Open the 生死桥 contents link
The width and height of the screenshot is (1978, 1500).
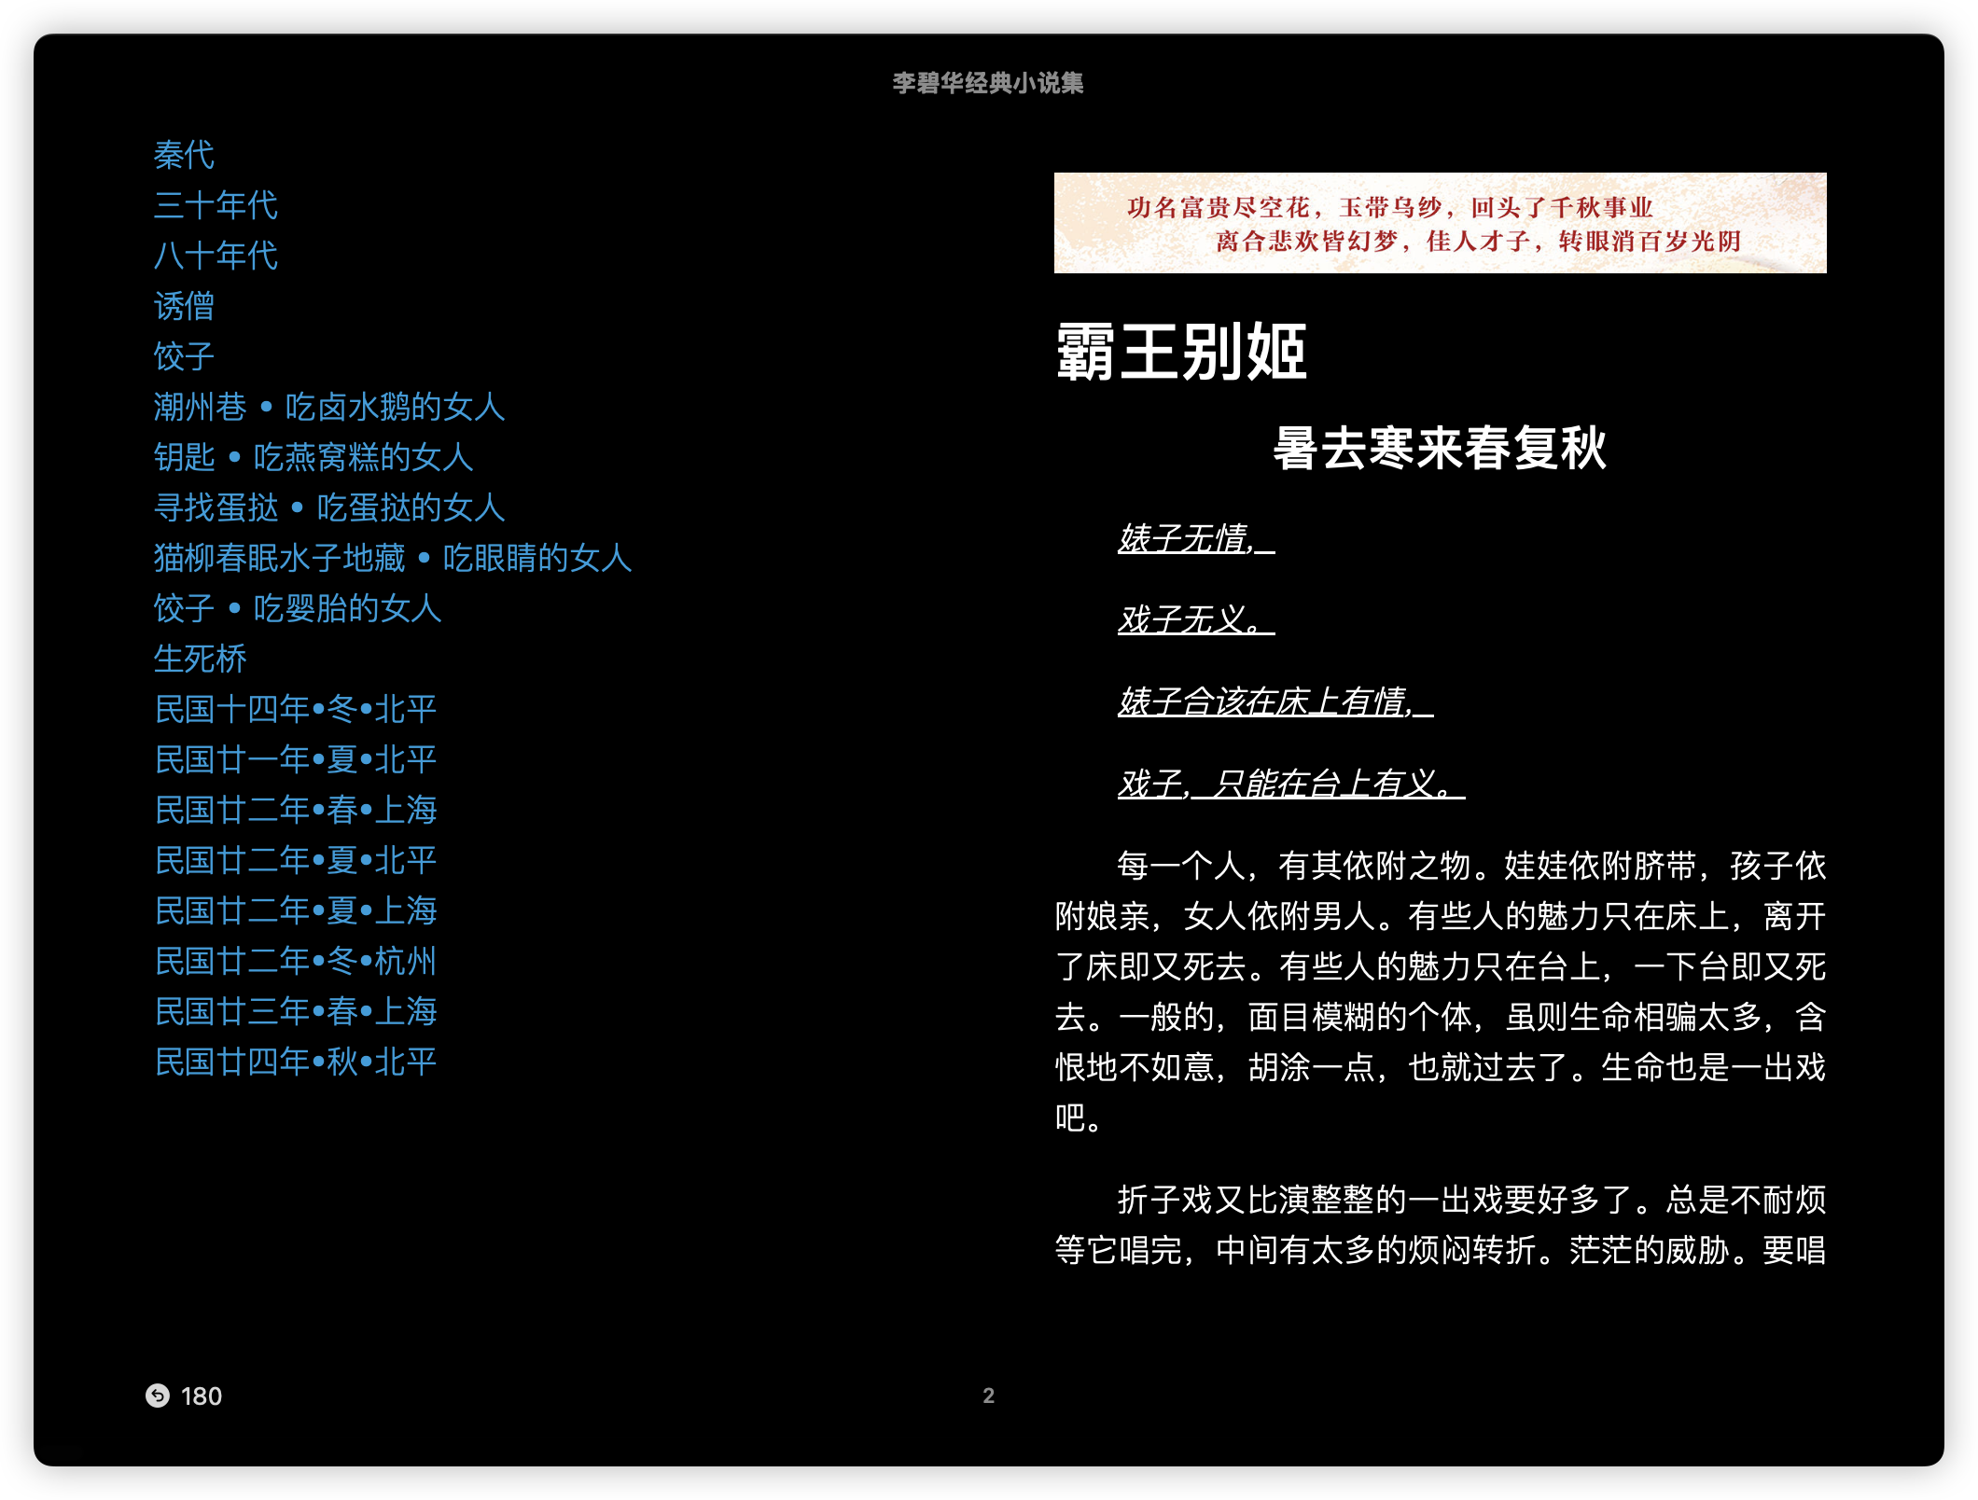[x=200, y=659]
